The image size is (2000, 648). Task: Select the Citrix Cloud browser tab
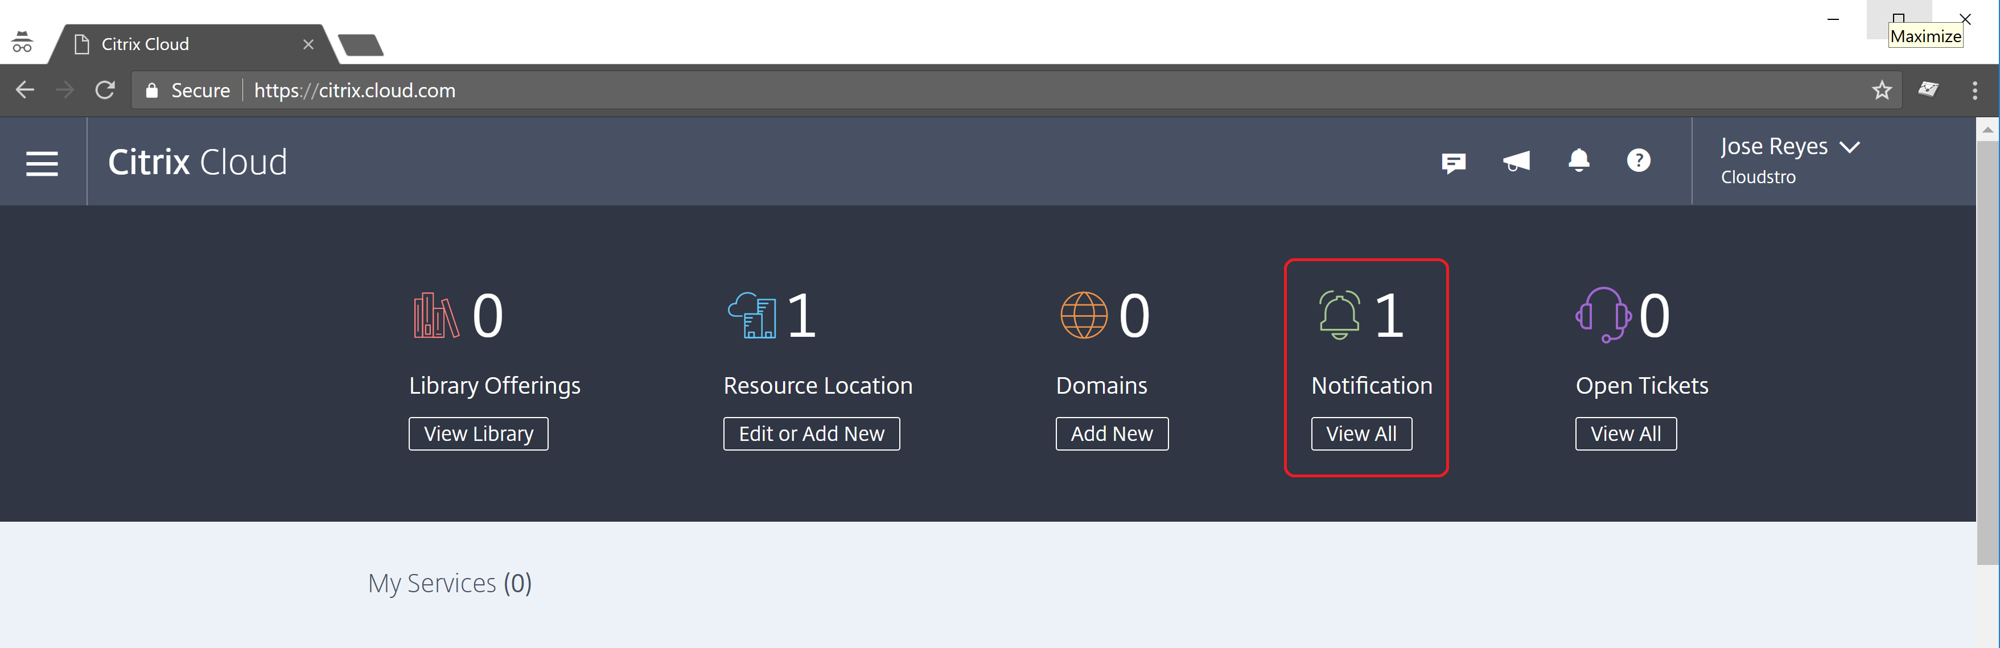tap(186, 44)
